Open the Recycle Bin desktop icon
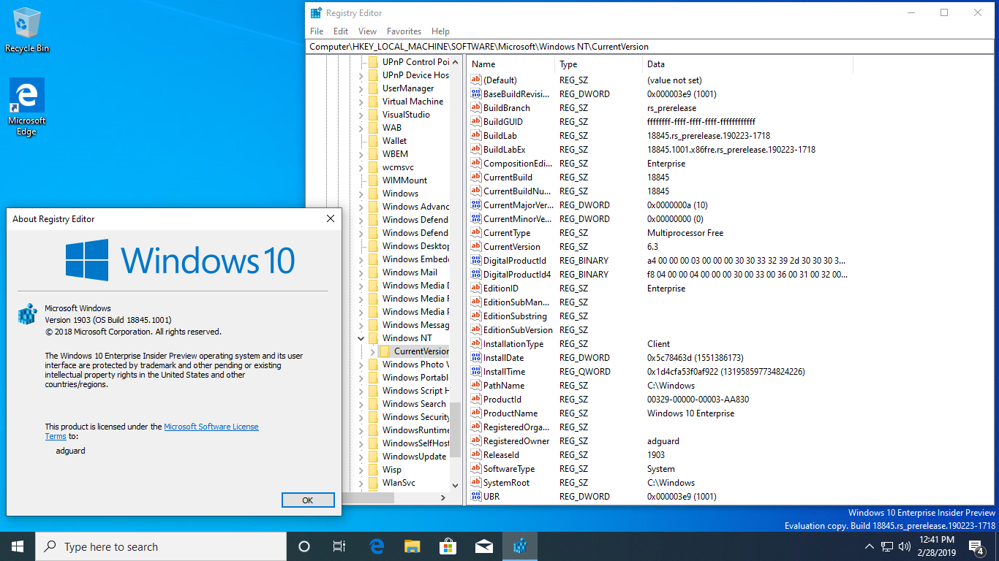Image resolution: width=999 pixels, height=561 pixels. coord(27,29)
